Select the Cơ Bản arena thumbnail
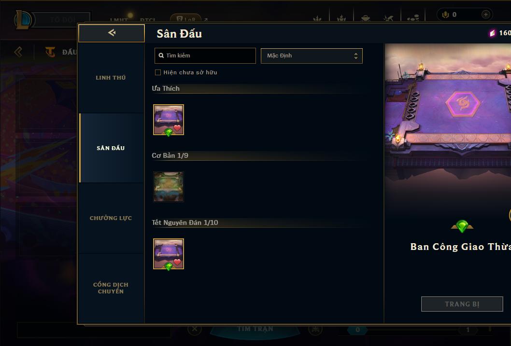The width and height of the screenshot is (511, 346). (169, 187)
